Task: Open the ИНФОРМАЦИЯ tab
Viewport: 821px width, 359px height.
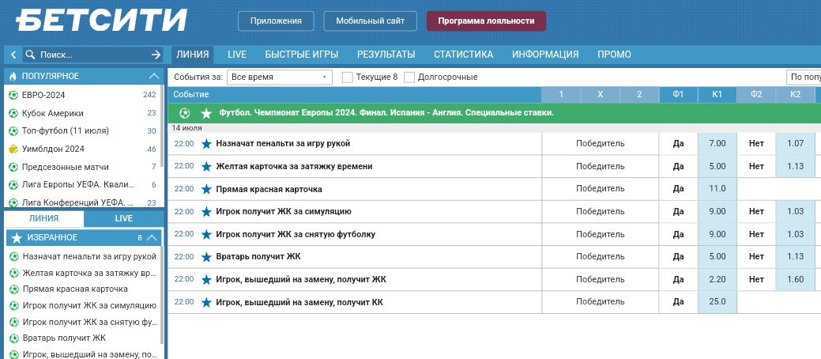Action: tap(545, 55)
